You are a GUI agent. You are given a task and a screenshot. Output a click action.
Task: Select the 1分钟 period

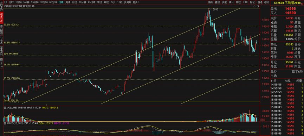[x=18, y=2]
